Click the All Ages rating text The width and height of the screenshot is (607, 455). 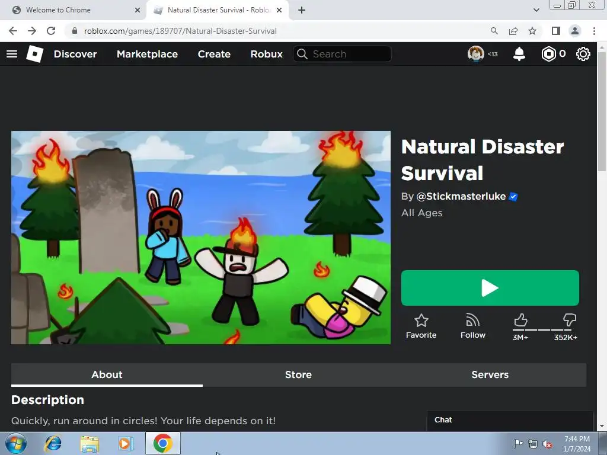[421, 213]
